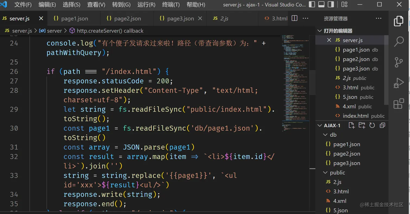Open 4.xml under the public folder
This screenshot has height=214, width=410.
pyautogui.click(x=352, y=201)
